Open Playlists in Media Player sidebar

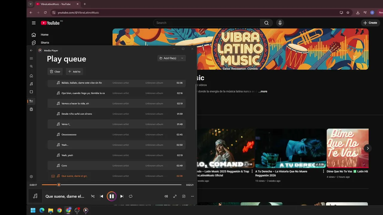[31, 110]
